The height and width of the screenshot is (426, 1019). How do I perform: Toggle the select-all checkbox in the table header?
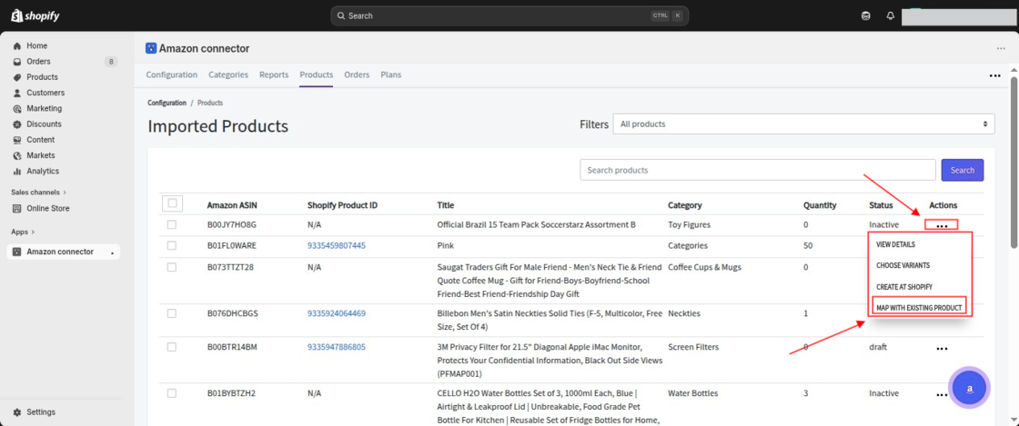(x=172, y=203)
